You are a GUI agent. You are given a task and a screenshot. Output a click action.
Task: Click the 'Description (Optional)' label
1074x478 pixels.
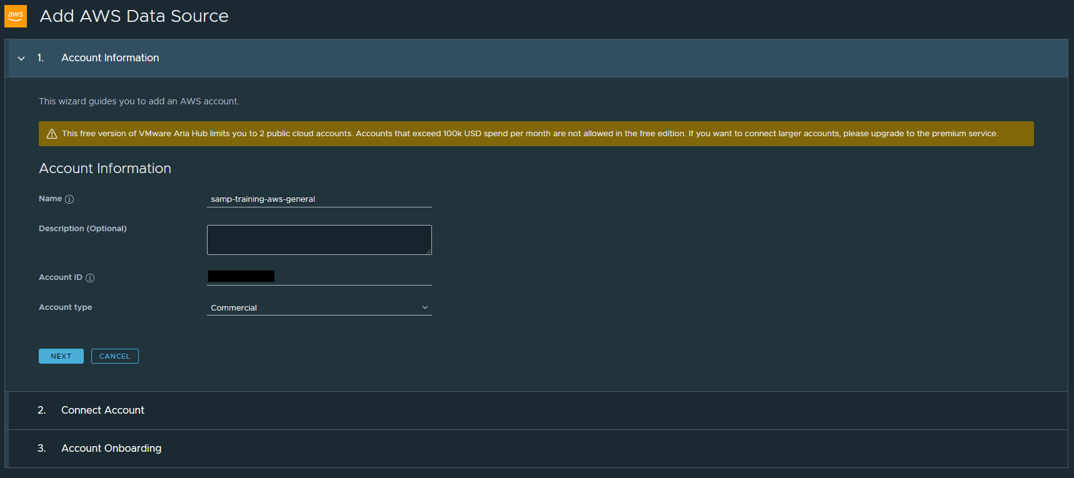[83, 229]
